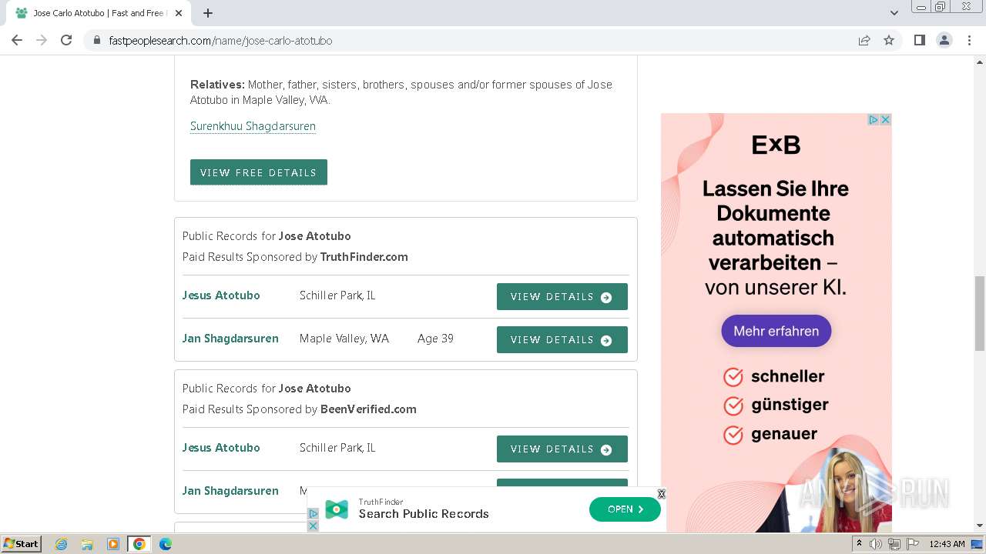Close the TruthFinder bottom banner ad
This screenshot has width=986, height=554.
[x=661, y=494]
